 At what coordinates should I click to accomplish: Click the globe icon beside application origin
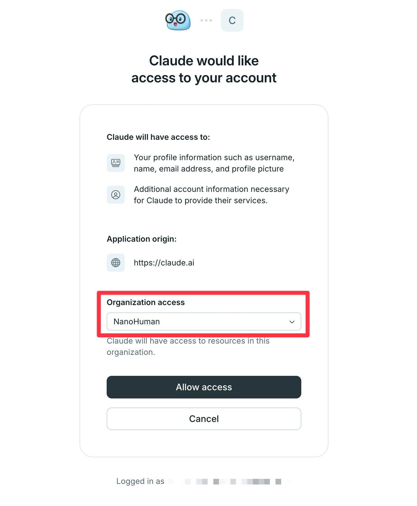[x=116, y=263]
